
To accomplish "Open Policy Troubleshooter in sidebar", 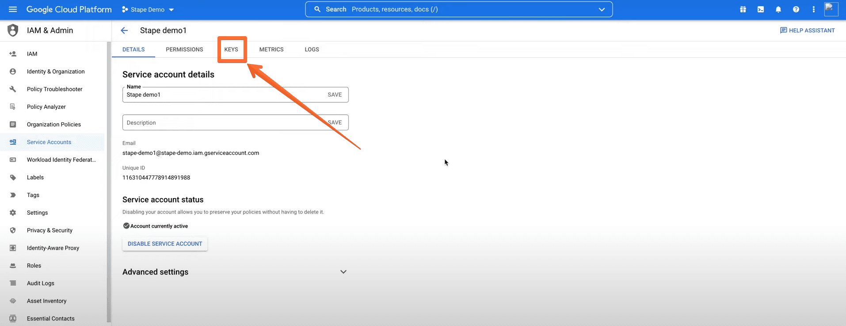I will tap(54, 89).
